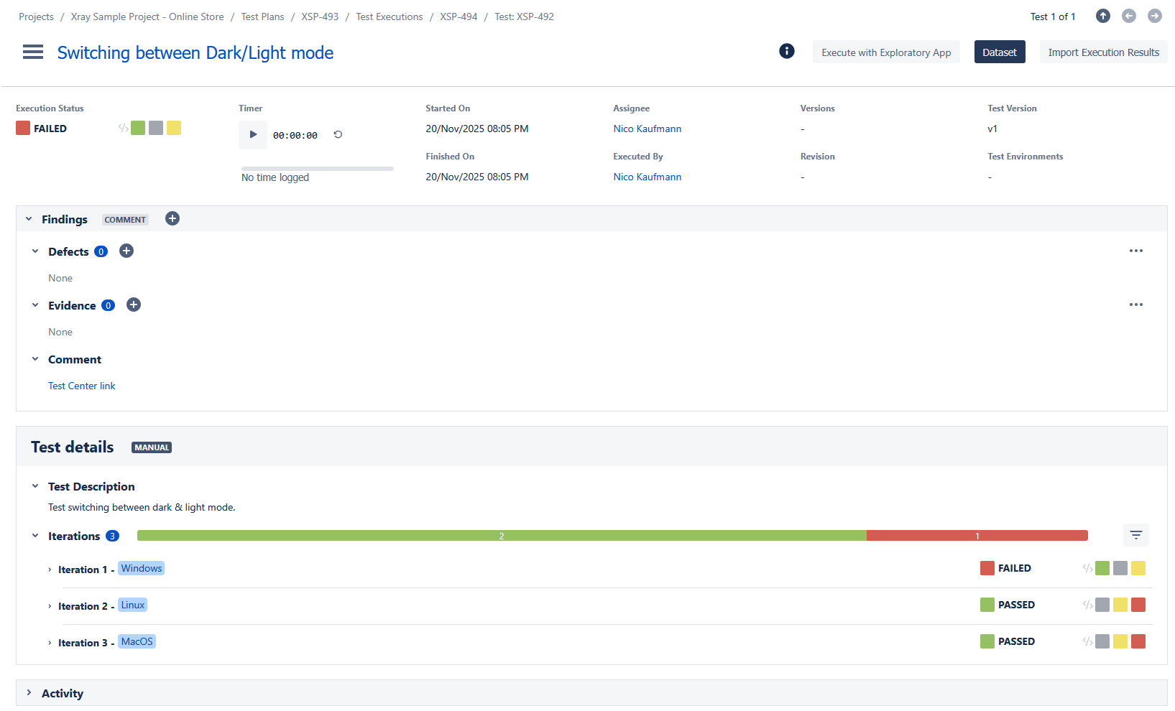This screenshot has height=711, width=1175.
Task: Click the Dataset button
Action: (x=999, y=52)
